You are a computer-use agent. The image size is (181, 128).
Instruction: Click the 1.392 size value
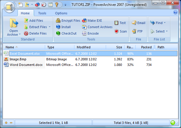[118, 59]
